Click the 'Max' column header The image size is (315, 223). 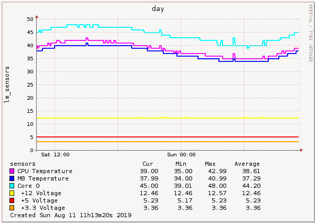tap(210, 164)
